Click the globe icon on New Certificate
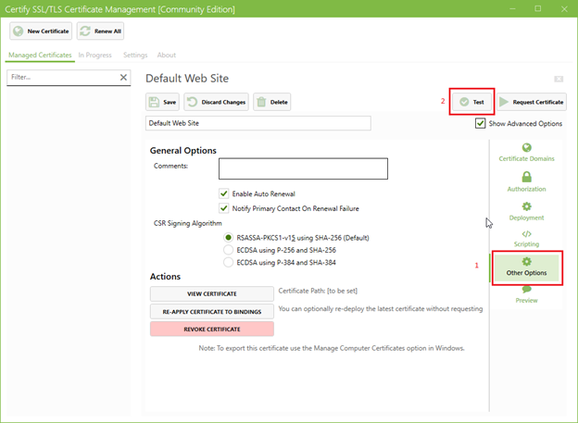 (x=19, y=31)
